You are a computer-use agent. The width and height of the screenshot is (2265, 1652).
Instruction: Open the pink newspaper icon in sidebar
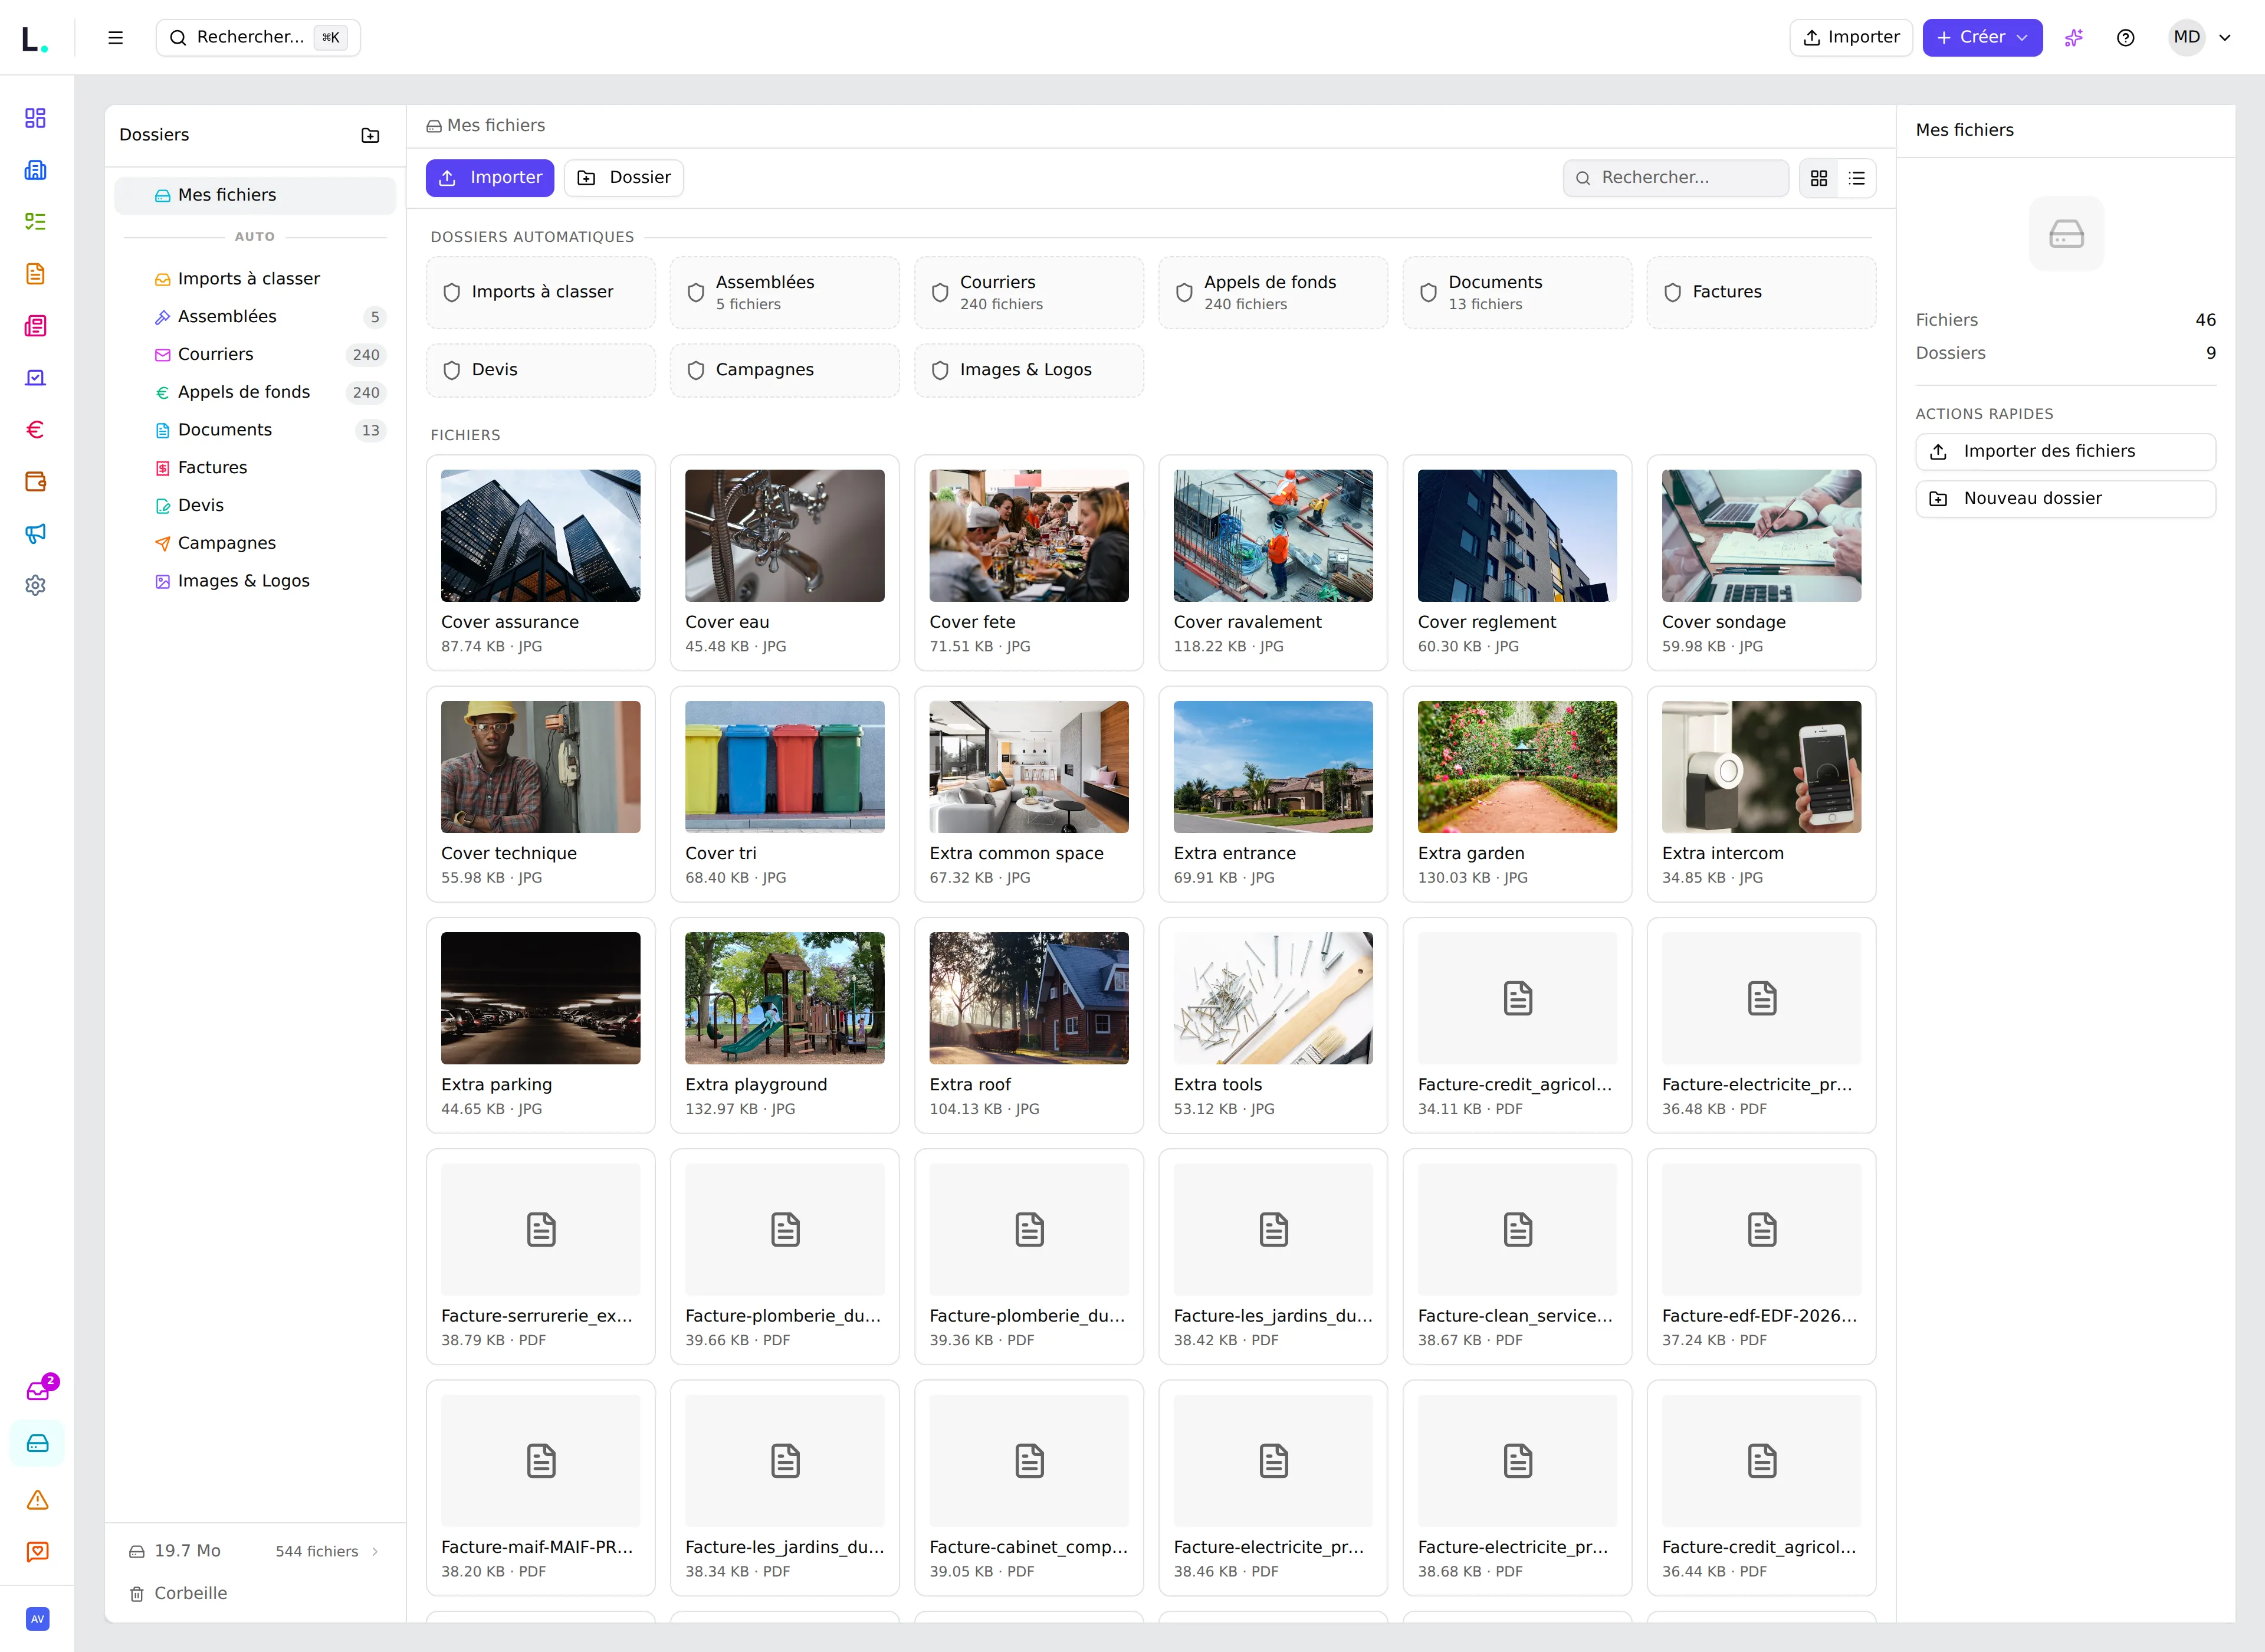click(36, 326)
